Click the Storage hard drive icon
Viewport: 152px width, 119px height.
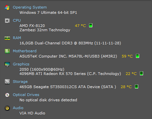click(7, 82)
